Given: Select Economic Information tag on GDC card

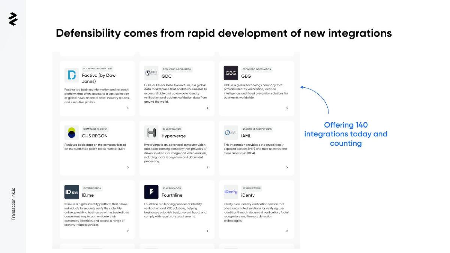Looking at the screenshot, I should click(x=177, y=69).
